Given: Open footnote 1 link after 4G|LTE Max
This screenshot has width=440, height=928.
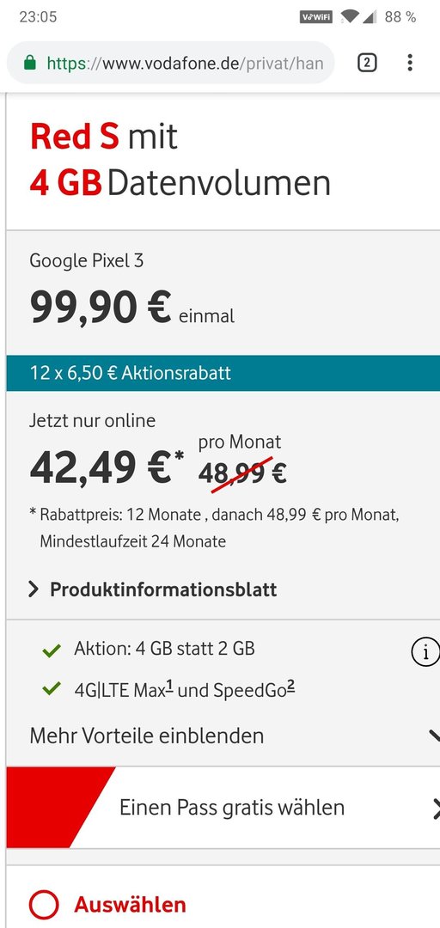Looking at the screenshot, I should tap(170, 686).
